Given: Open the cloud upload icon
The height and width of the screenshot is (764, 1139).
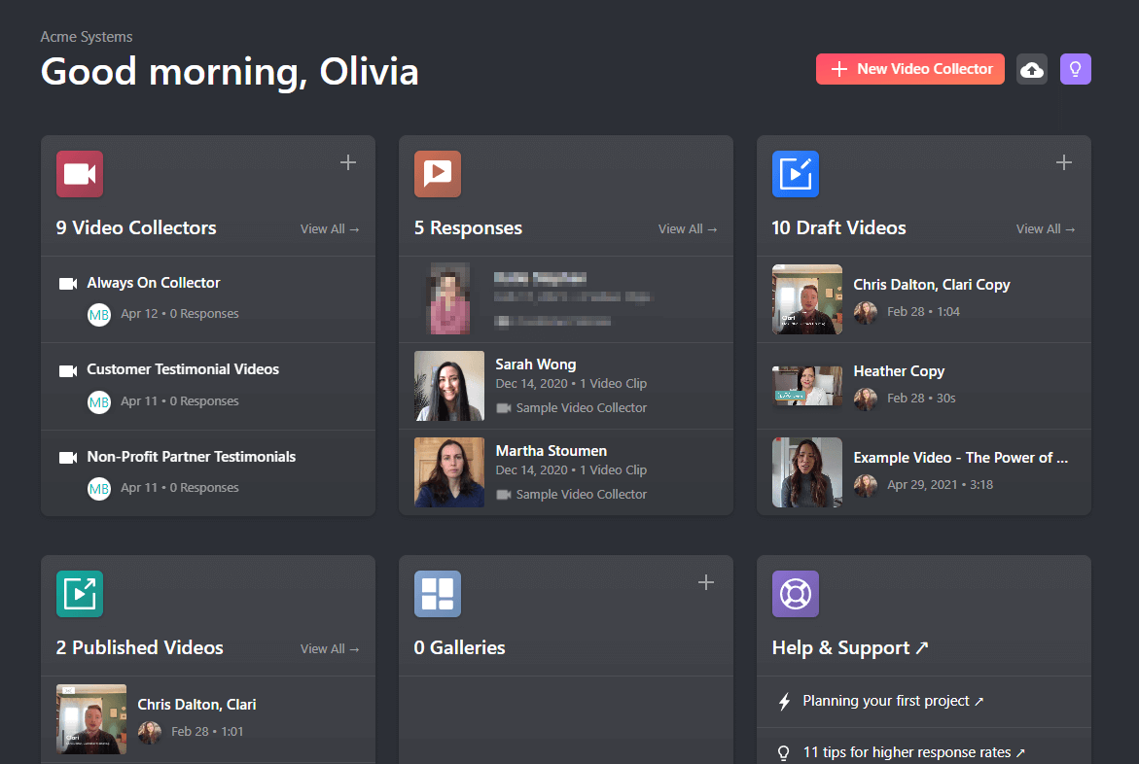Looking at the screenshot, I should pyautogui.click(x=1031, y=69).
